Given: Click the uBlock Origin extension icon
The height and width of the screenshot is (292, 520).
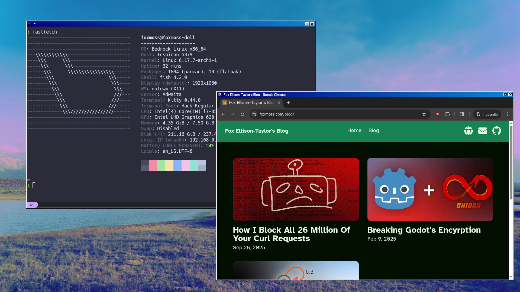Looking at the screenshot, I should click(x=437, y=114).
